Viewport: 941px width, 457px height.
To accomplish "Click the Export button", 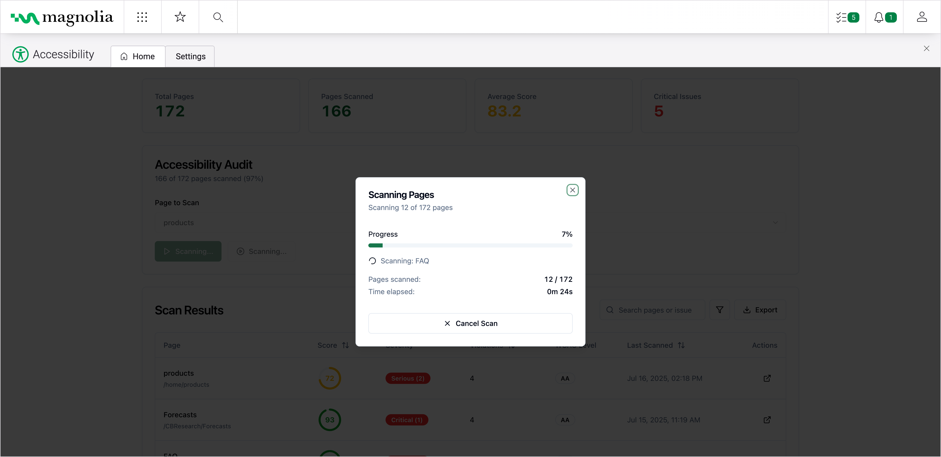I will click(x=760, y=310).
